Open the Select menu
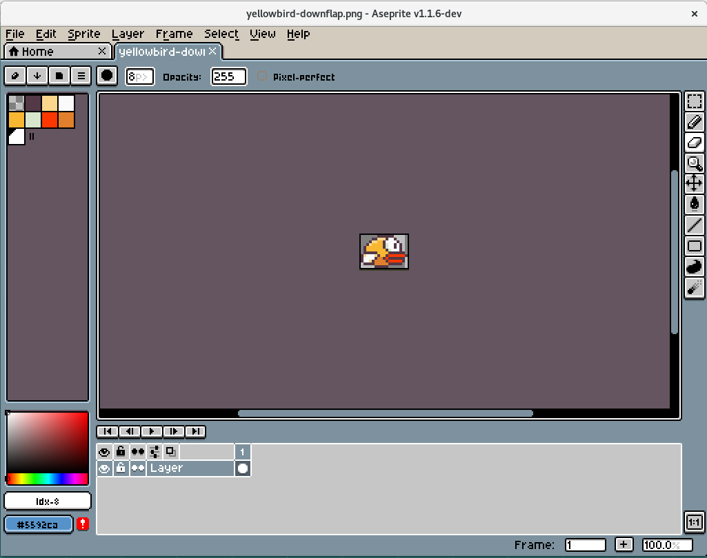Image resolution: width=707 pixels, height=558 pixels. click(221, 34)
